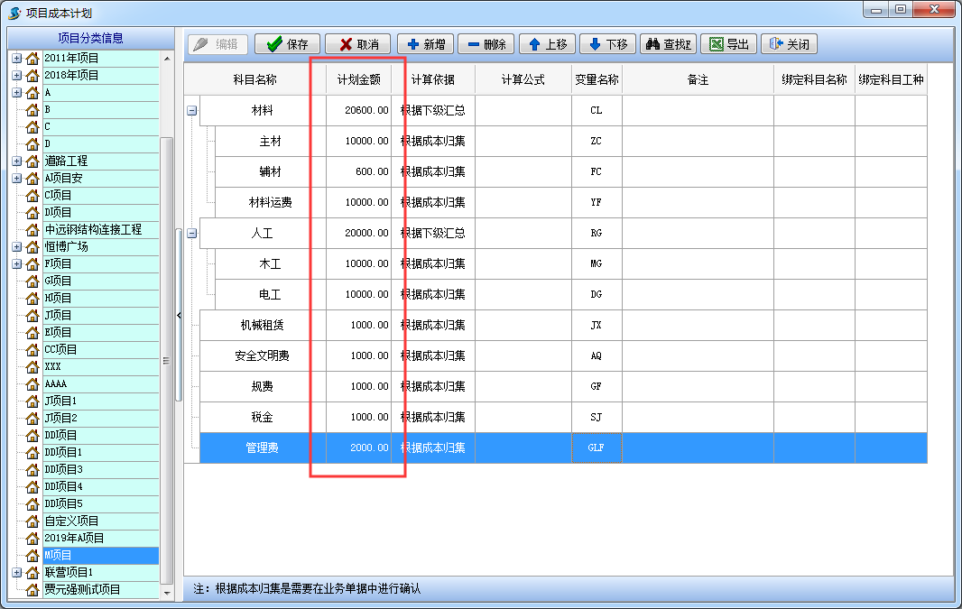962x609 pixels.
Task: Click the 计划金额 column header
Action: pyautogui.click(x=358, y=79)
